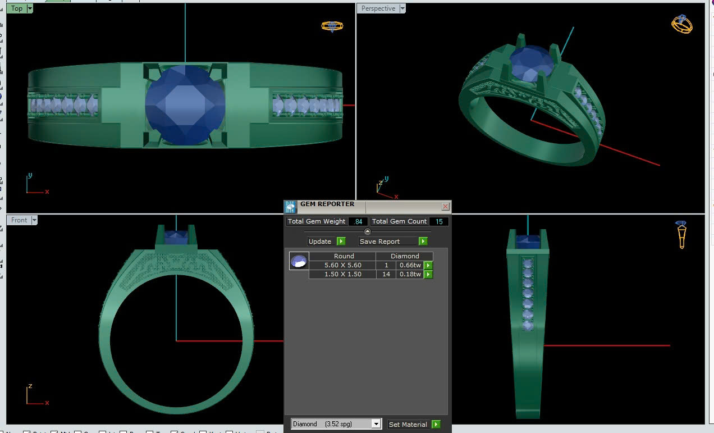Click the ring view icon in Top viewport
This screenshot has width=714, height=433.
pyautogui.click(x=332, y=26)
